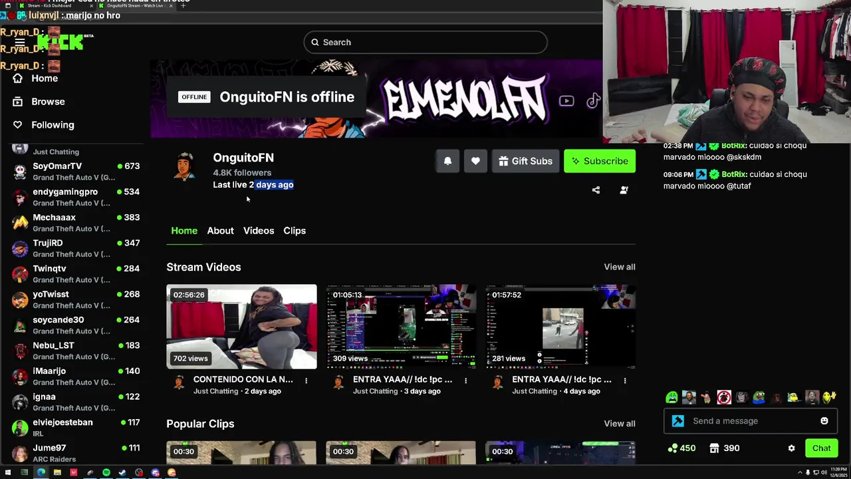Open File Explorer from the taskbar
This screenshot has height=479, width=851.
tap(57, 472)
